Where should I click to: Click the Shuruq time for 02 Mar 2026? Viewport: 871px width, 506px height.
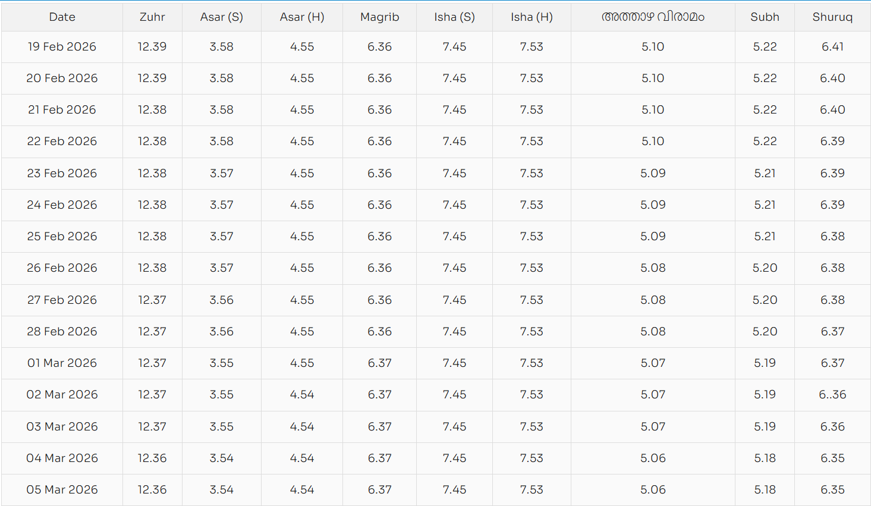(x=832, y=395)
